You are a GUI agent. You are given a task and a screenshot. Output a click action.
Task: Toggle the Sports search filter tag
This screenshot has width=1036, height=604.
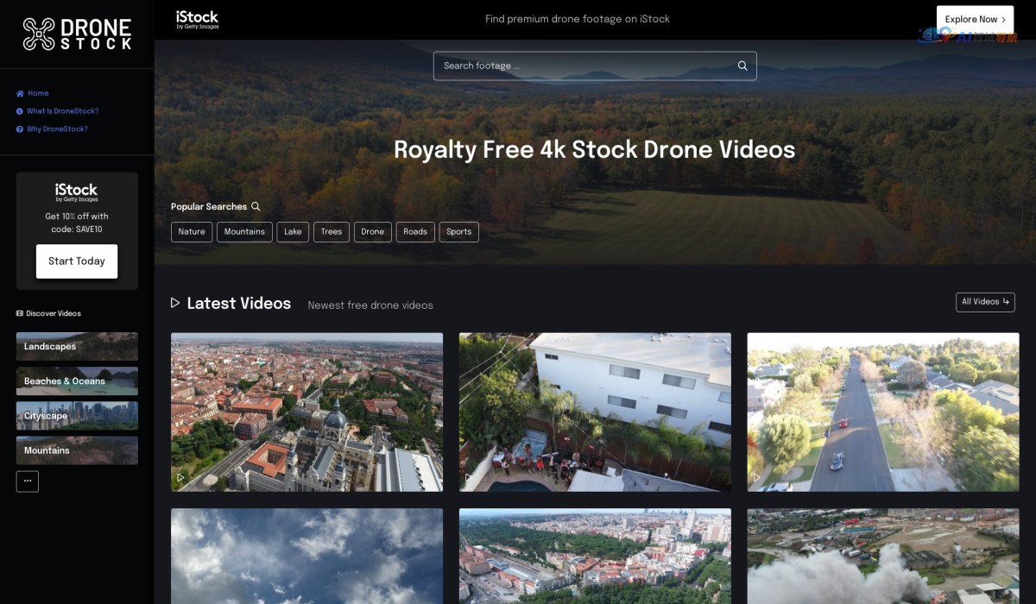tap(458, 231)
